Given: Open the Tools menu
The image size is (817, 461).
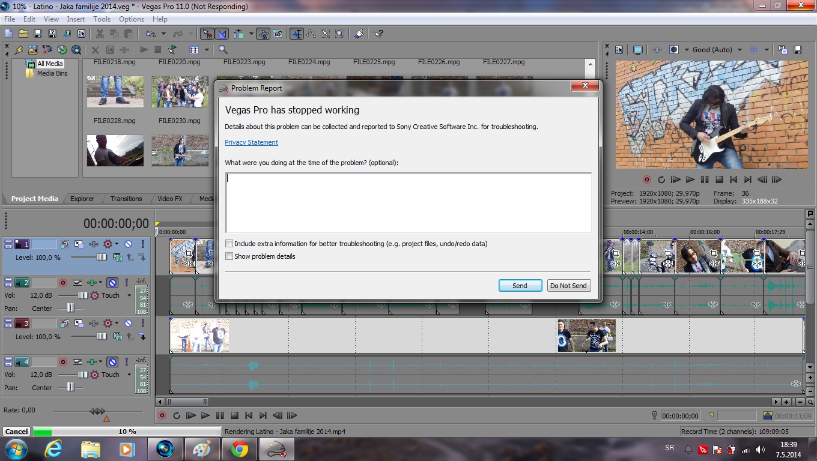Looking at the screenshot, I should tap(102, 19).
